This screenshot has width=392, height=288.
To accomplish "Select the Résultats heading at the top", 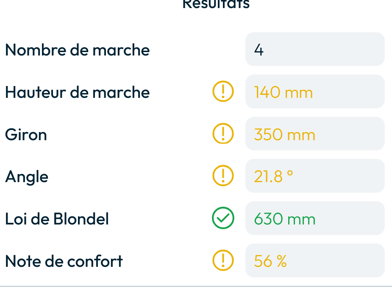I will [x=216, y=4].
